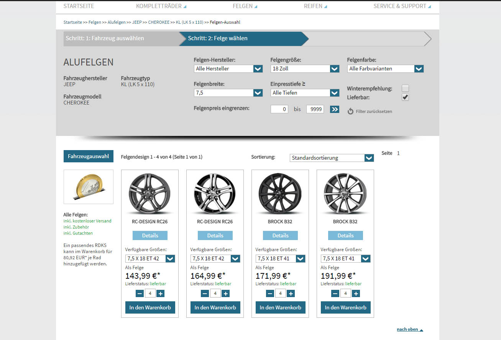Open the Service & Support menu
This screenshot has width=501, height=340.
[402, 6]
